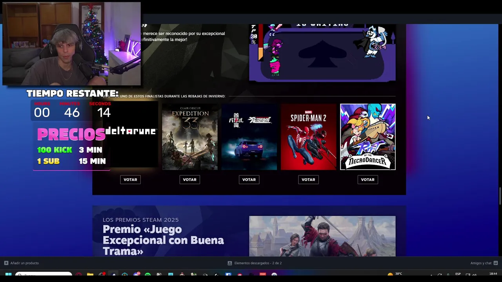Vote for Deltarune with its Votar button

click(x=130, y=179)
